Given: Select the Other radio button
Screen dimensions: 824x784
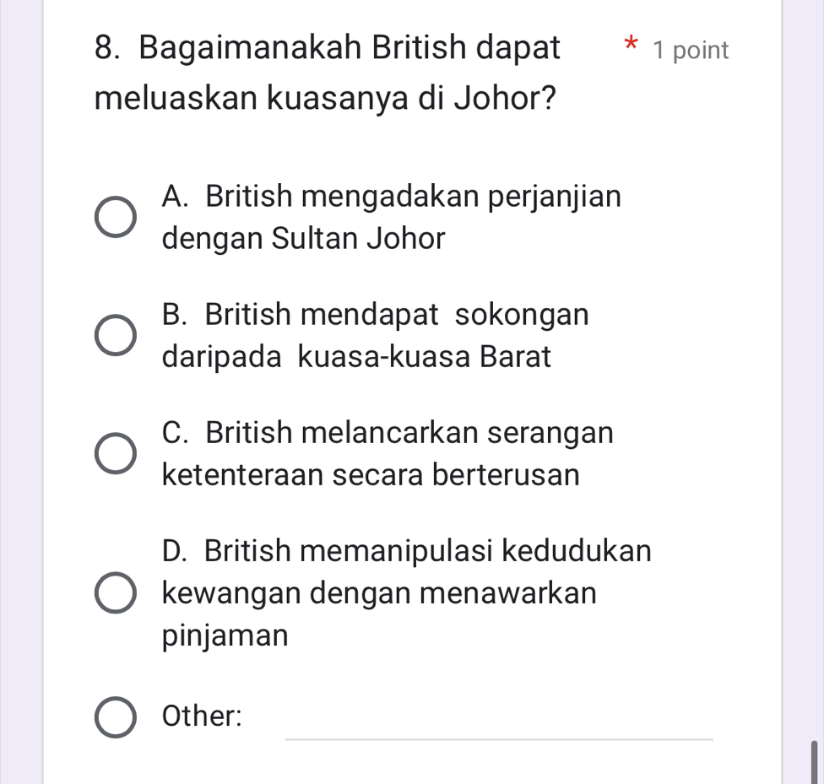Looking at the screenshot, I should pos(115,717).
